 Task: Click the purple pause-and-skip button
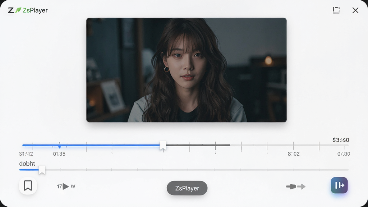[339, 185]
